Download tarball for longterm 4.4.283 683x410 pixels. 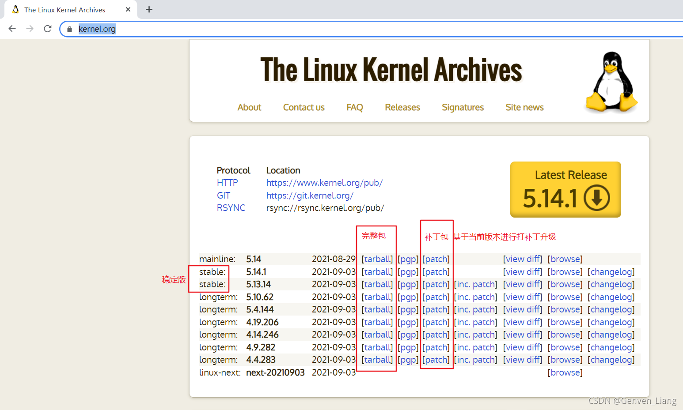pyautogui.click(x=377, y=360)
